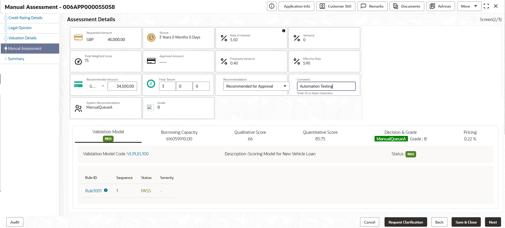The image size is (505, 228).
Task: Open Application Info
Action: coord(296,6)
